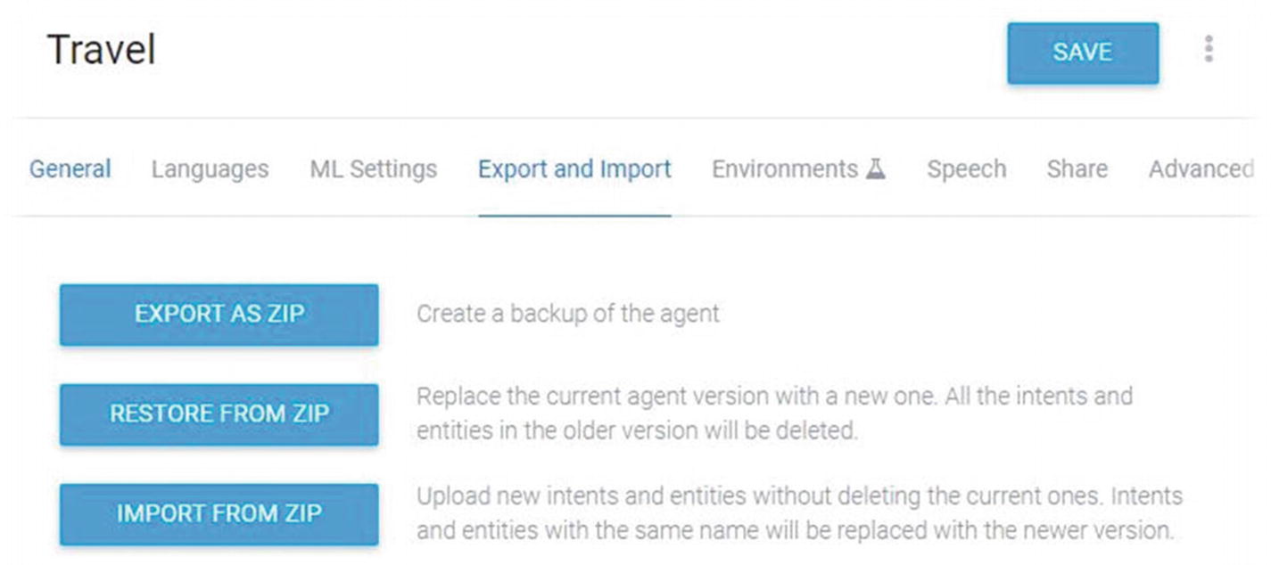The width and height of the screenshot is (1271, 565).
Task: Go to the ML Settings tab
Action: [x=374, y=168]
